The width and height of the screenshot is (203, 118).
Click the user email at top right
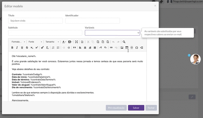click(x=188, y=1)
